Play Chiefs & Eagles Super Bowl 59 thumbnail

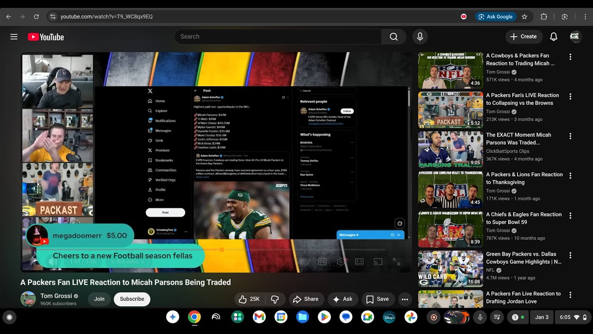pos(450,229)
